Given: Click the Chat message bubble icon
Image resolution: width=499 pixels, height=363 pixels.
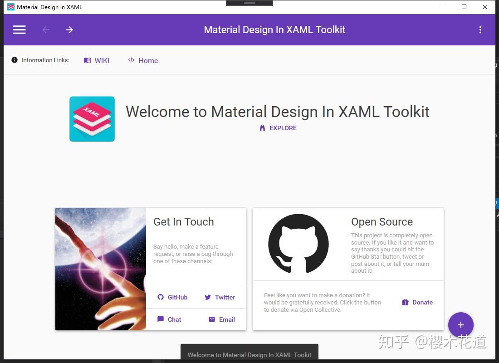Looking at the screenshot, I should tap(161, 319).
